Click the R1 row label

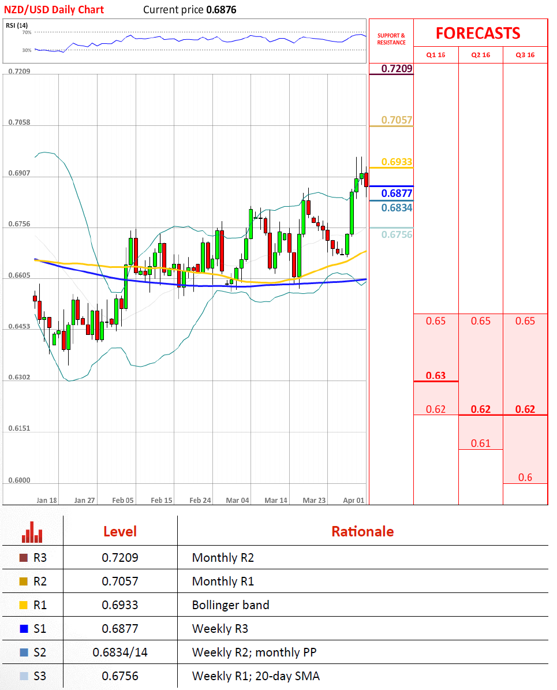point(40,605)
